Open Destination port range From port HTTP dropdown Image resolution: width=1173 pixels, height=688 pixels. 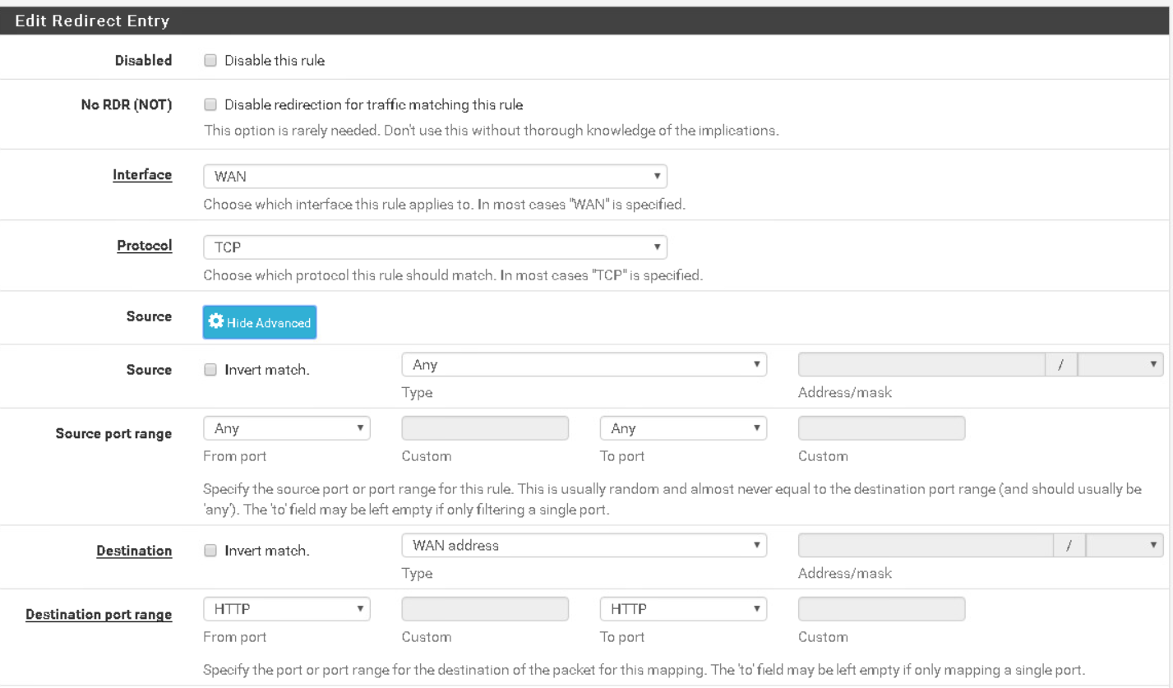pos(287,609)
